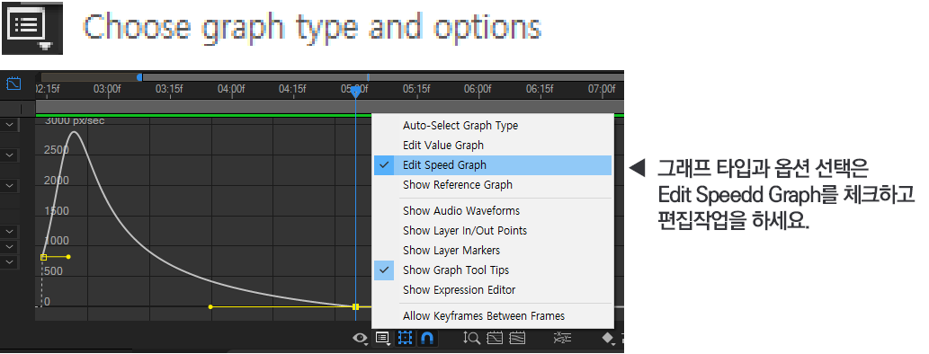
Task: Click the large list icon beside the heading
Action: pyautogui.click(x=32, y=28)
